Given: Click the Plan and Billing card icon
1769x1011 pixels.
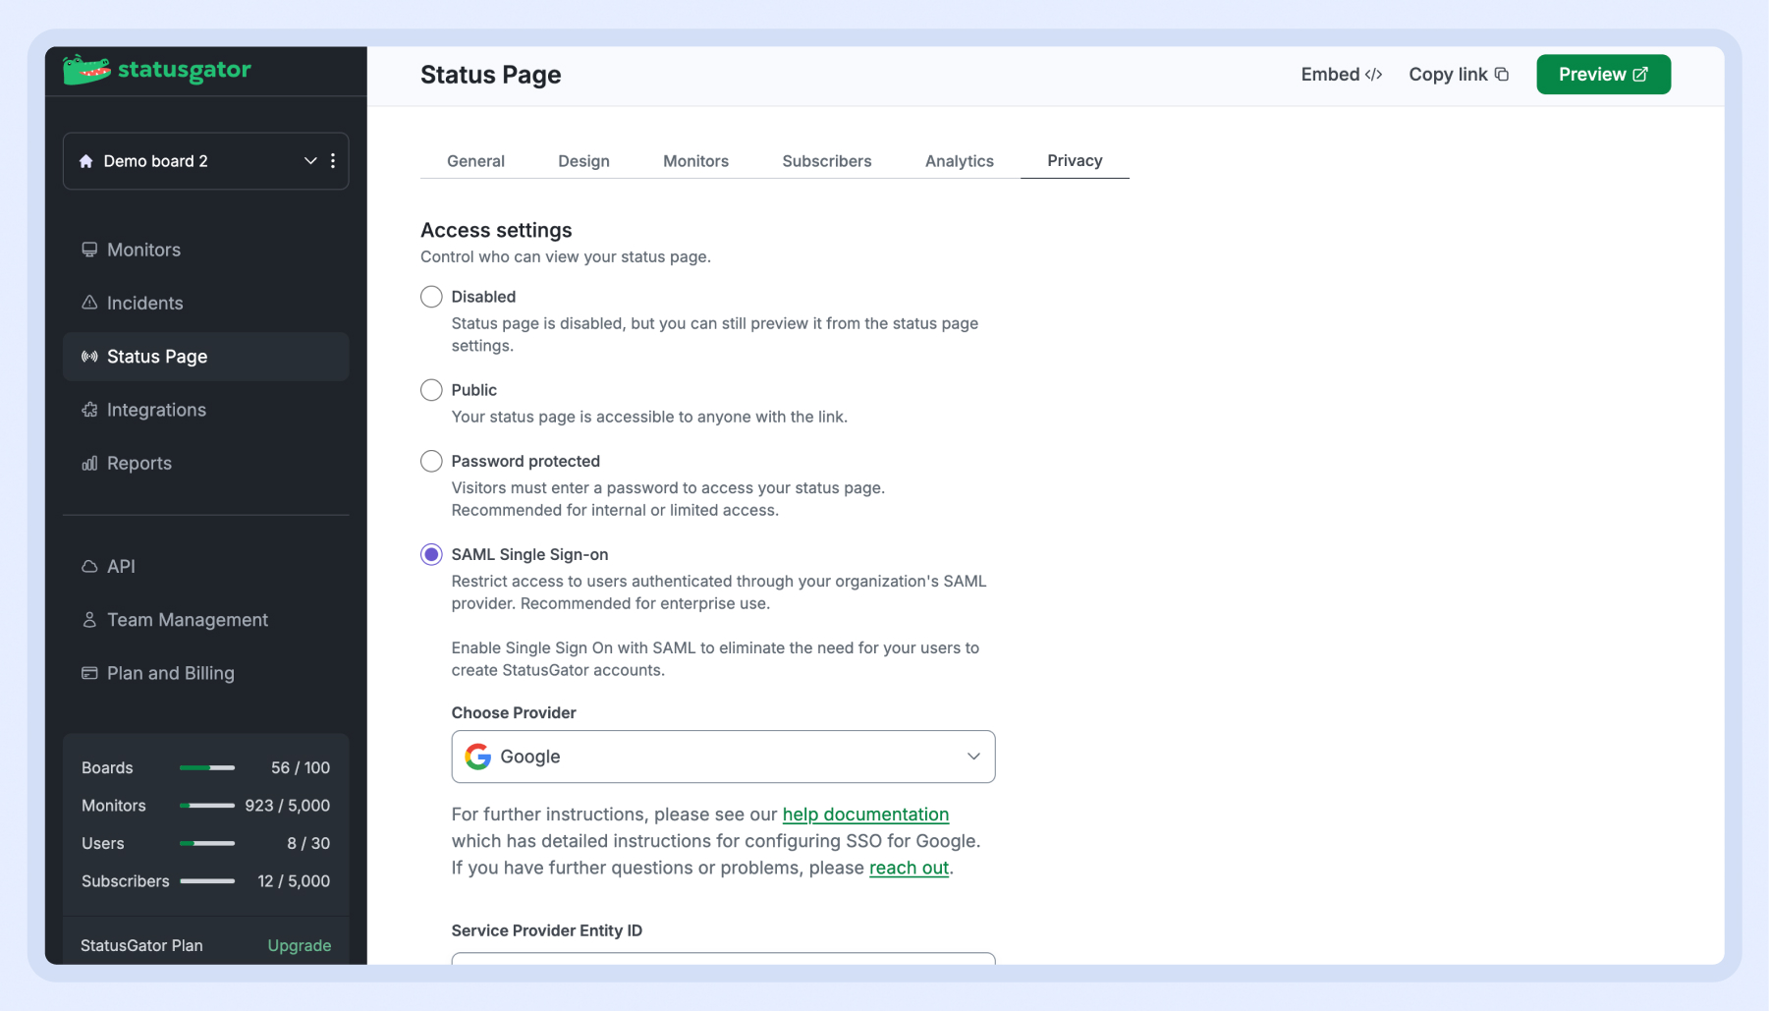Looking at the screenshot, I should click(89, 673).
